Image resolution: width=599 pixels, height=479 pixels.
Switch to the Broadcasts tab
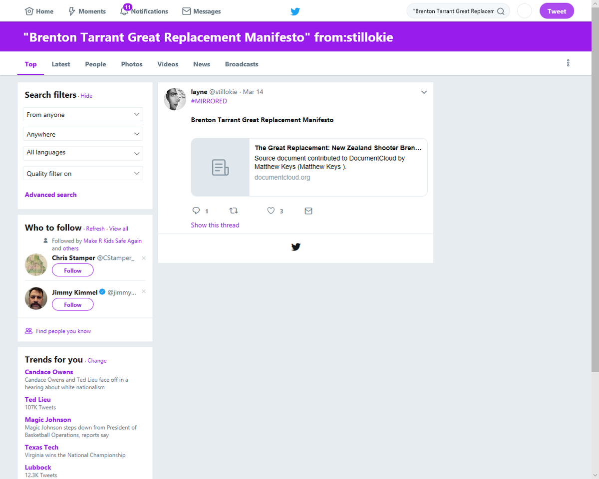tap(242, 64)
